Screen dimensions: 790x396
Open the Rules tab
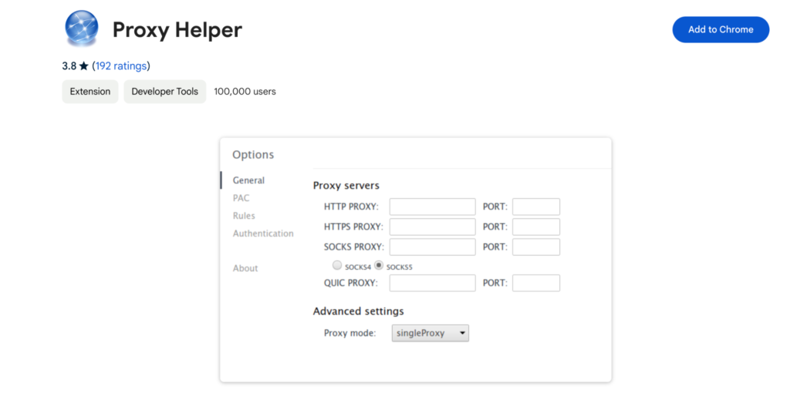pyautogui.click(x=244, y=216)
